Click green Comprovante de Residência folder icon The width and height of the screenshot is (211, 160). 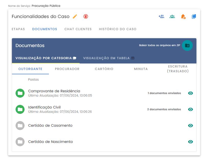coord(20,93)
